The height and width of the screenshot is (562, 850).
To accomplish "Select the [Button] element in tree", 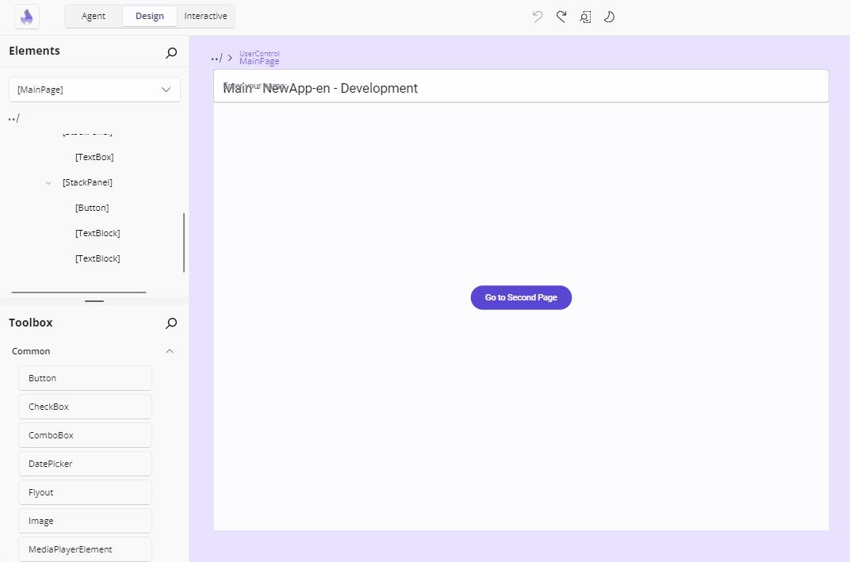I will click(x=92, y=208).
